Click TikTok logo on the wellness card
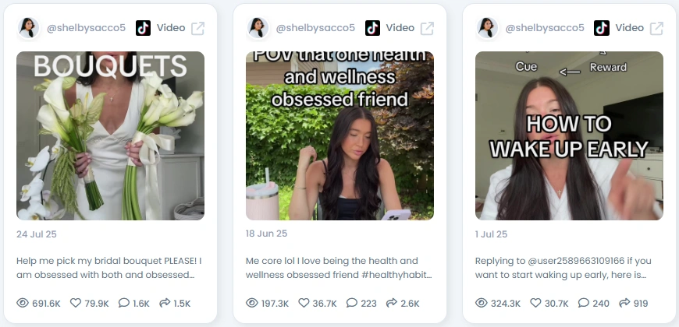This screenshot has width=679, height=327. point(372,28)
